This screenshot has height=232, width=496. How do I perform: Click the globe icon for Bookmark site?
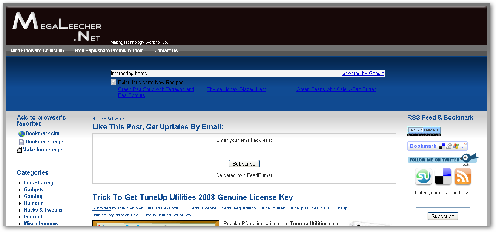[21, 134]
